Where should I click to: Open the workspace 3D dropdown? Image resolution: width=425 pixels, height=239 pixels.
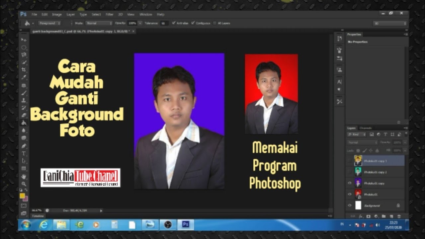[x=389, y=23]
